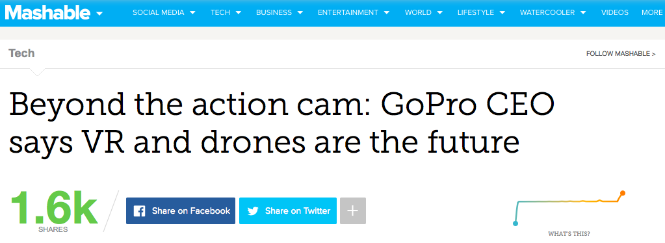Share article on Facebook

(x=181, y=211)
